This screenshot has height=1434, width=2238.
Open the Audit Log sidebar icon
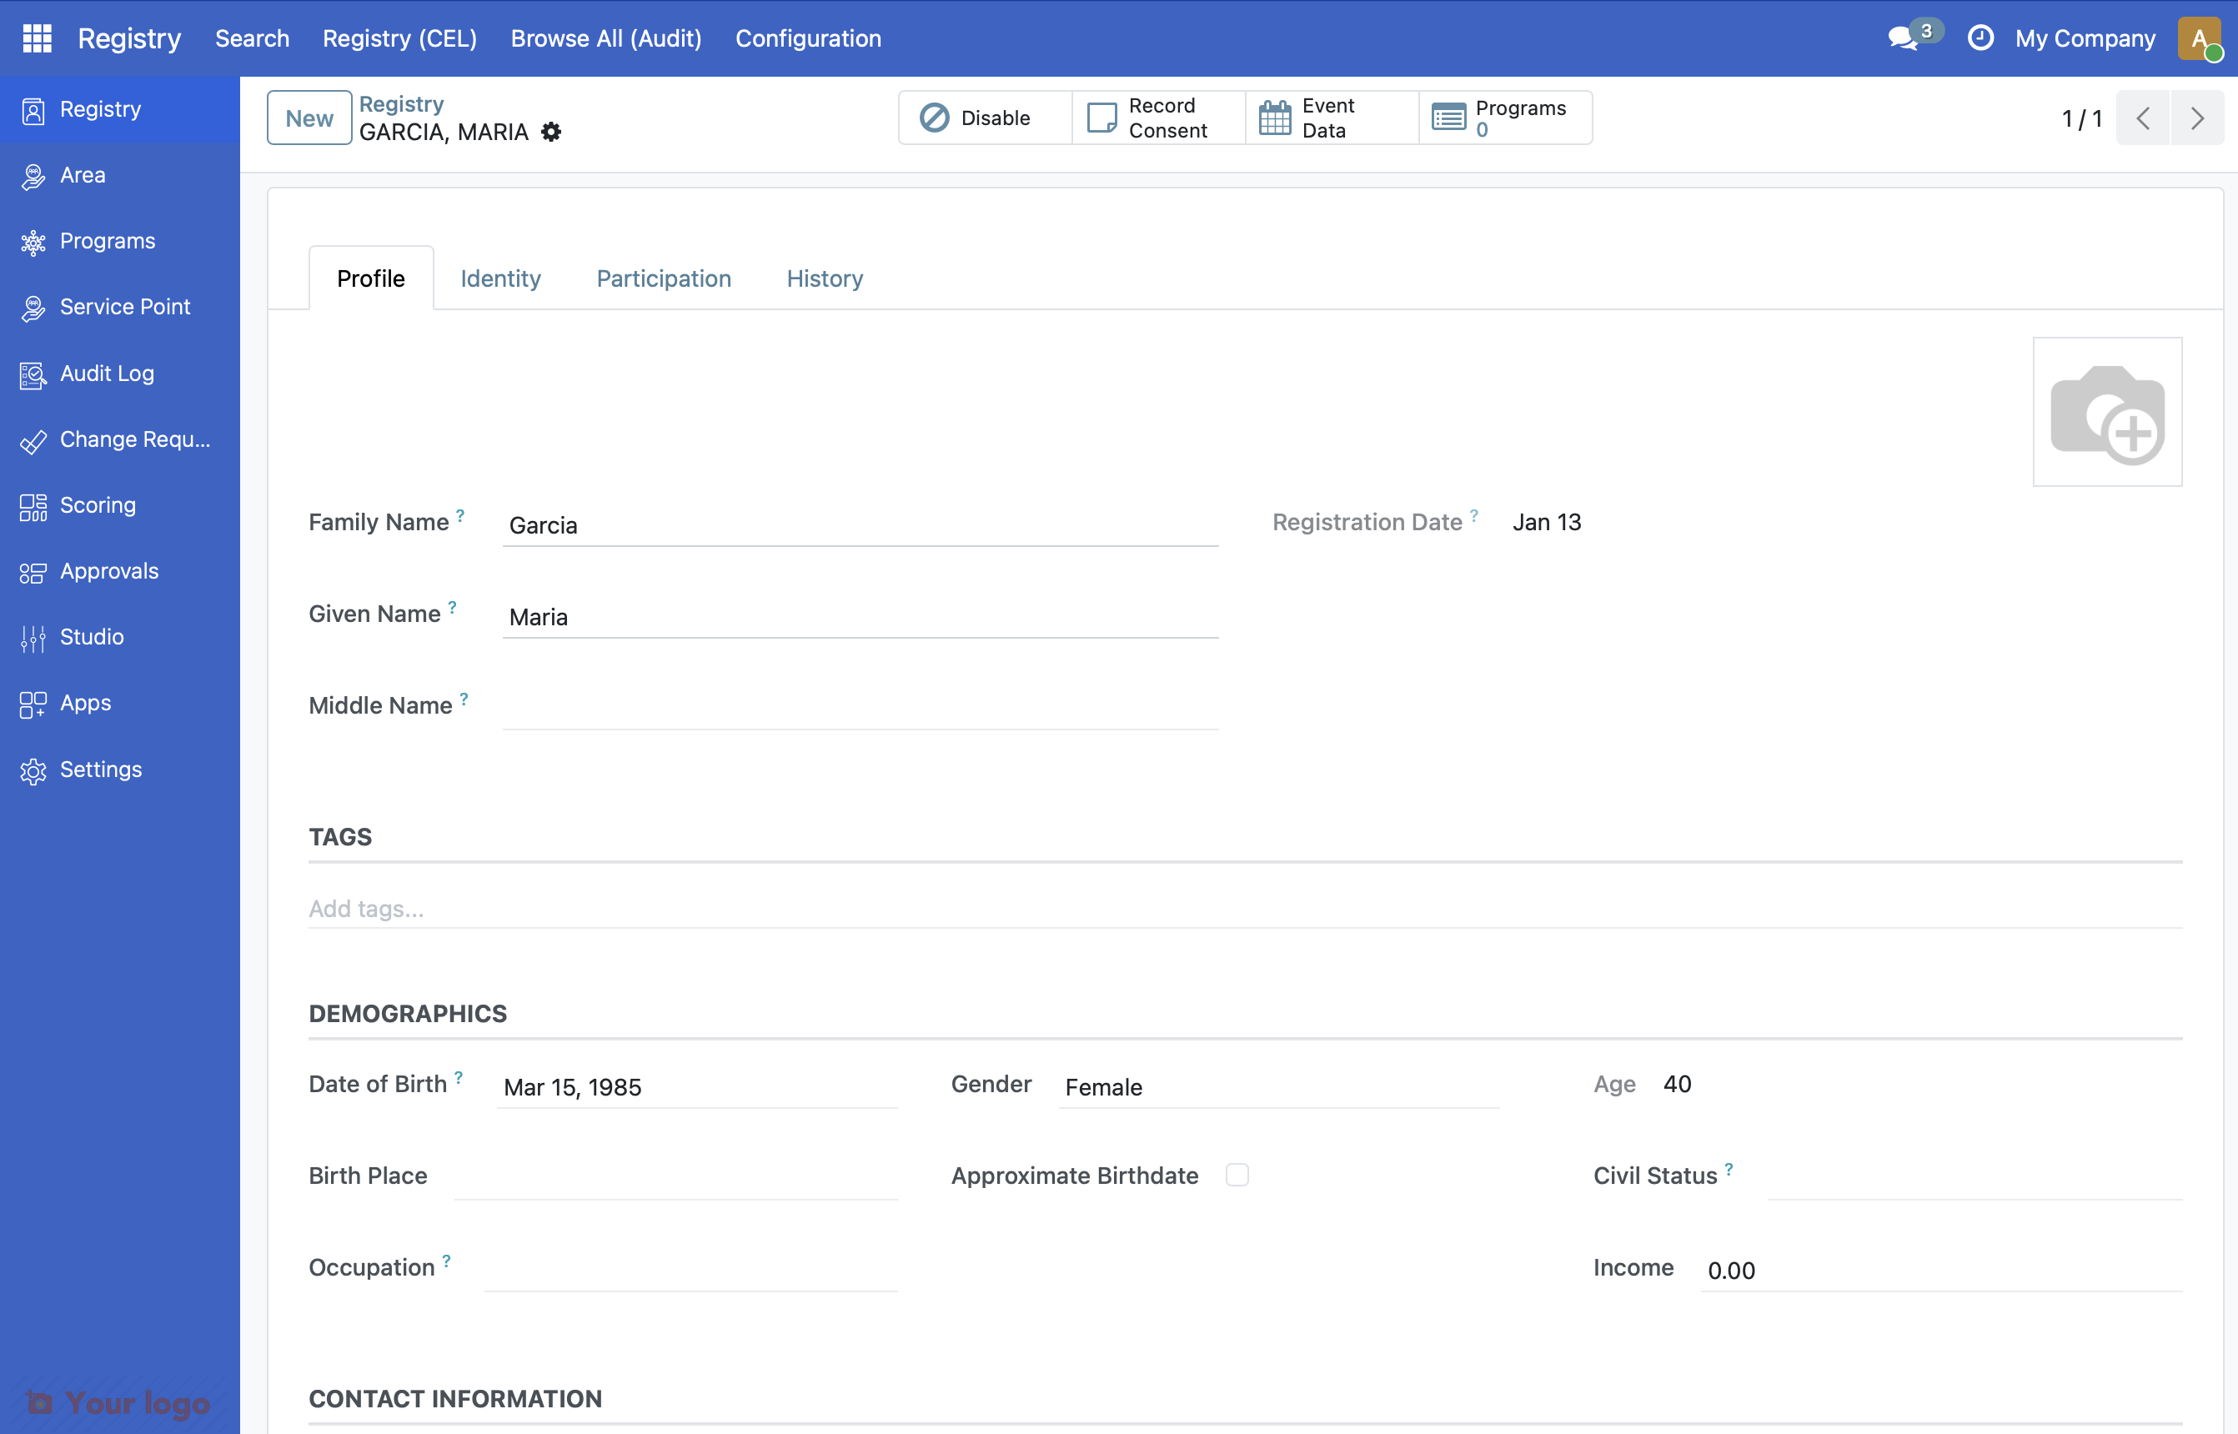click(33, 374)
